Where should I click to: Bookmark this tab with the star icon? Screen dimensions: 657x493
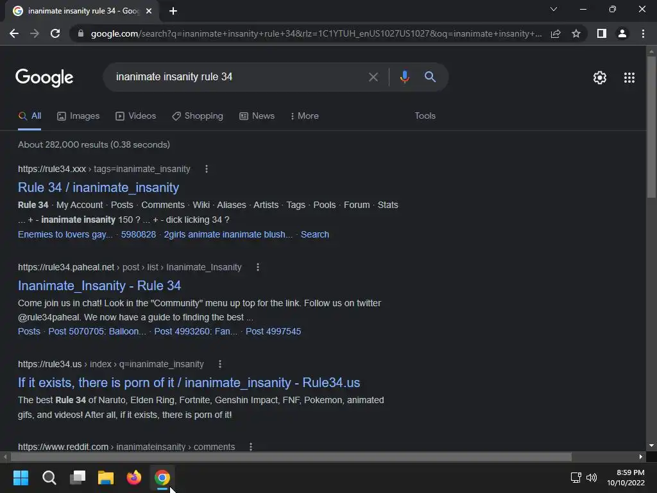(x=576, y=33)
